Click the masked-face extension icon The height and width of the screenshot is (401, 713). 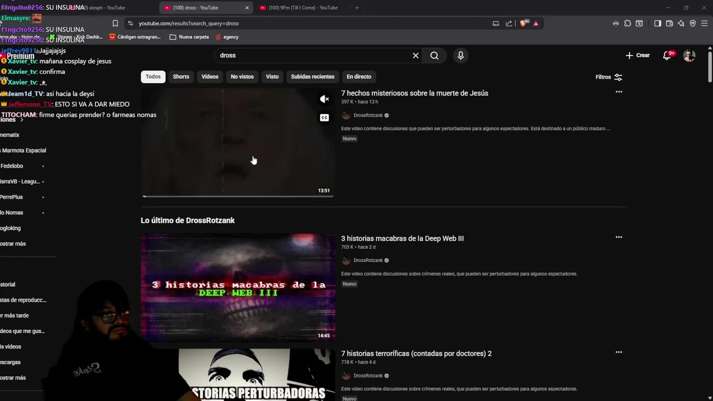(616, 23)
